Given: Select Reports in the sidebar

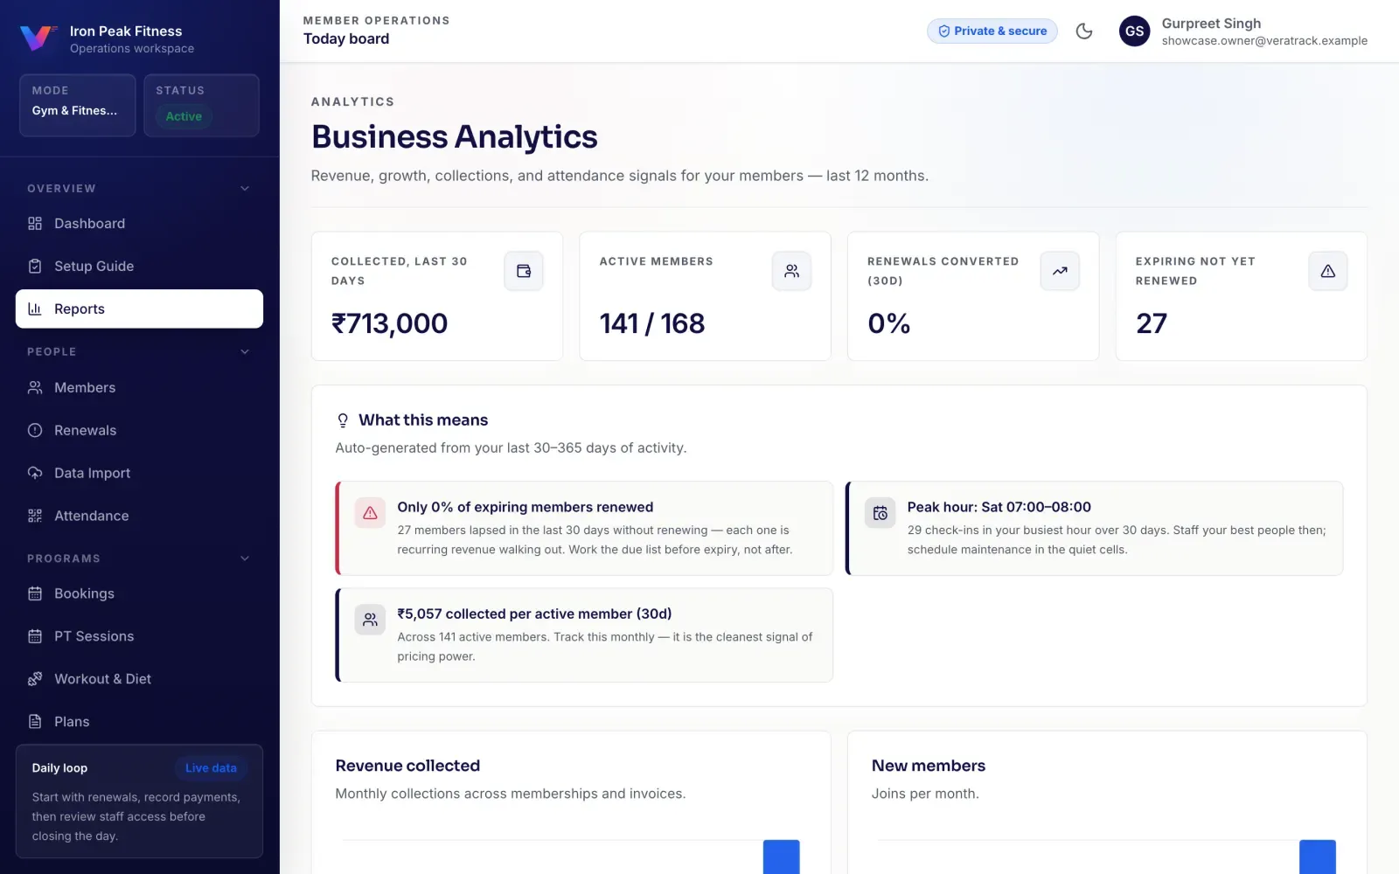Looking at the screenshot, I should pos(139,309).
